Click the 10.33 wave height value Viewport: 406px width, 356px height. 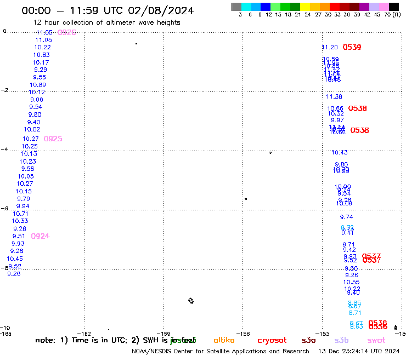click(x=20, y=221)
